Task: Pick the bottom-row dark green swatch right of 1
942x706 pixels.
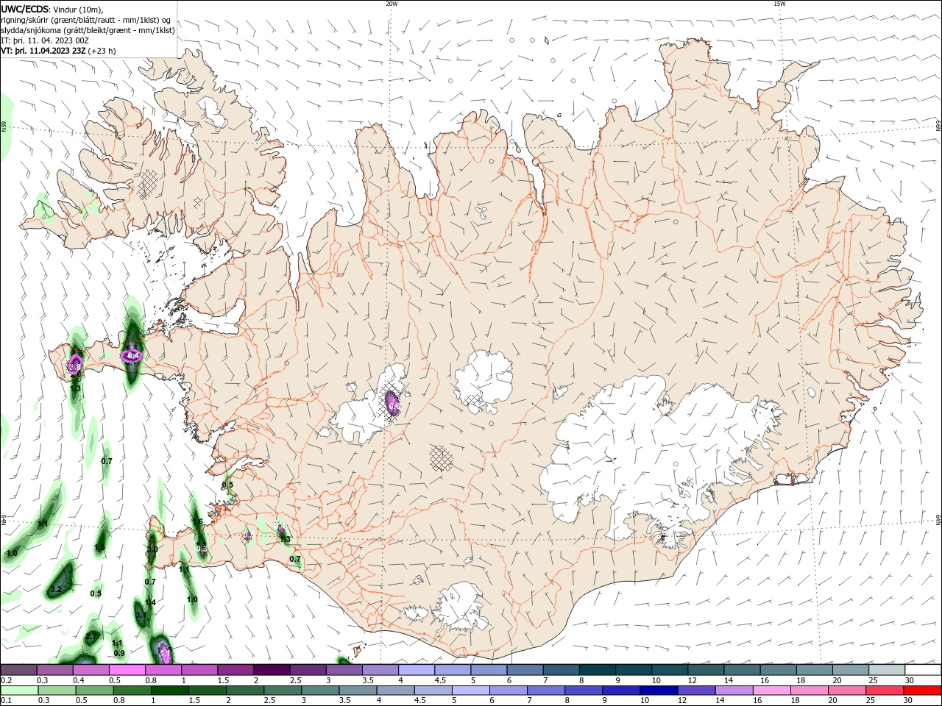Action: [x=169, y=691]
